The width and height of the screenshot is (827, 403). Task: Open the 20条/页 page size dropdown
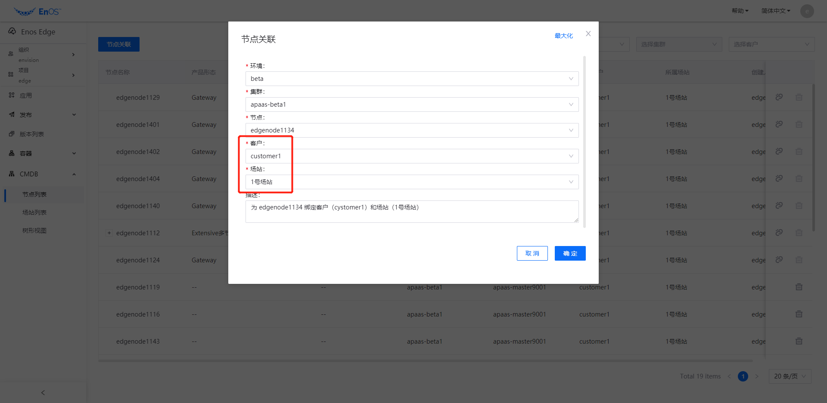[790, 376]
